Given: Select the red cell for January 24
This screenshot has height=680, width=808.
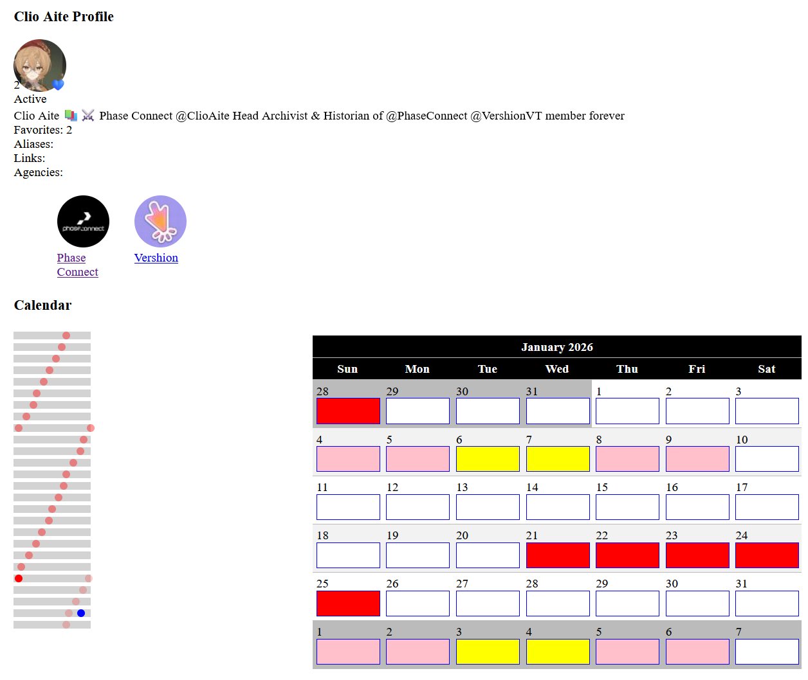Looking at the screenshot, I should tap(767, 555).
